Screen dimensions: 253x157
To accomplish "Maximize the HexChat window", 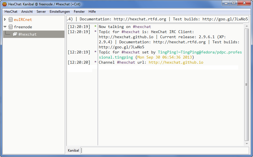I will coord(234,3).
